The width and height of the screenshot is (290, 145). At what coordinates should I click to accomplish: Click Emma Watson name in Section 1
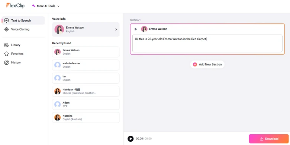pyautogui.click(x=158, y=29)
